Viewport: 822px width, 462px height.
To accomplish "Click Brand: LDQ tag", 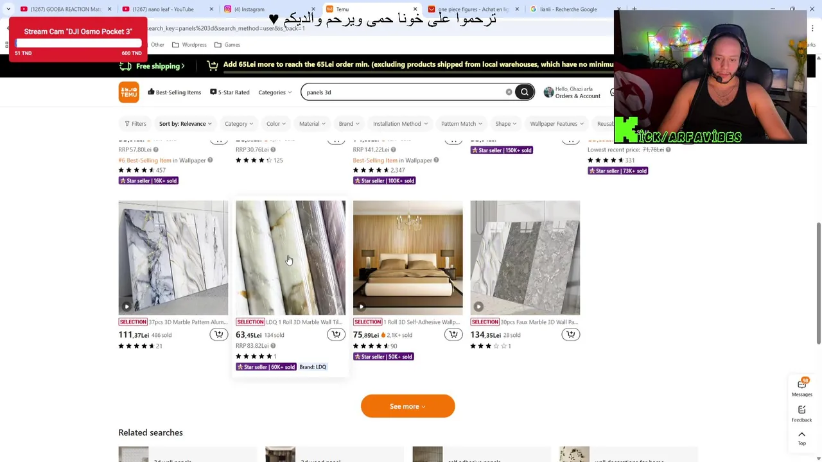I will click(313, 367).
